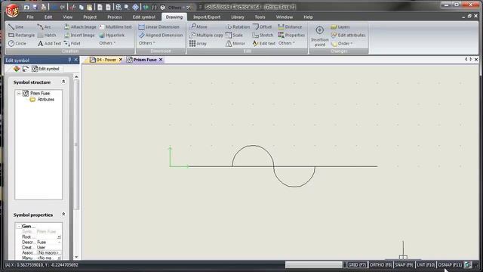Select the Arc tool

point(44,27)
